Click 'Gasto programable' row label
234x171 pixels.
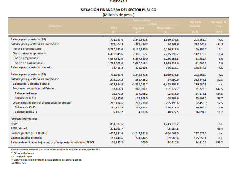click(27, 58)
